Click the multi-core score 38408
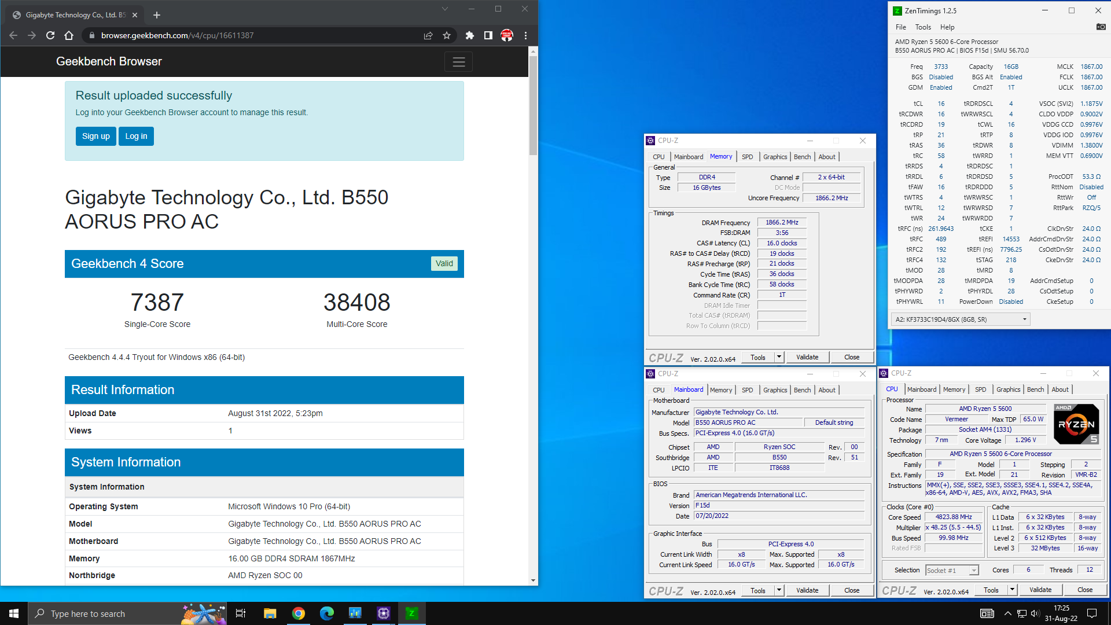Viewport: 1111px width, 625px height. tap(357, 302)
